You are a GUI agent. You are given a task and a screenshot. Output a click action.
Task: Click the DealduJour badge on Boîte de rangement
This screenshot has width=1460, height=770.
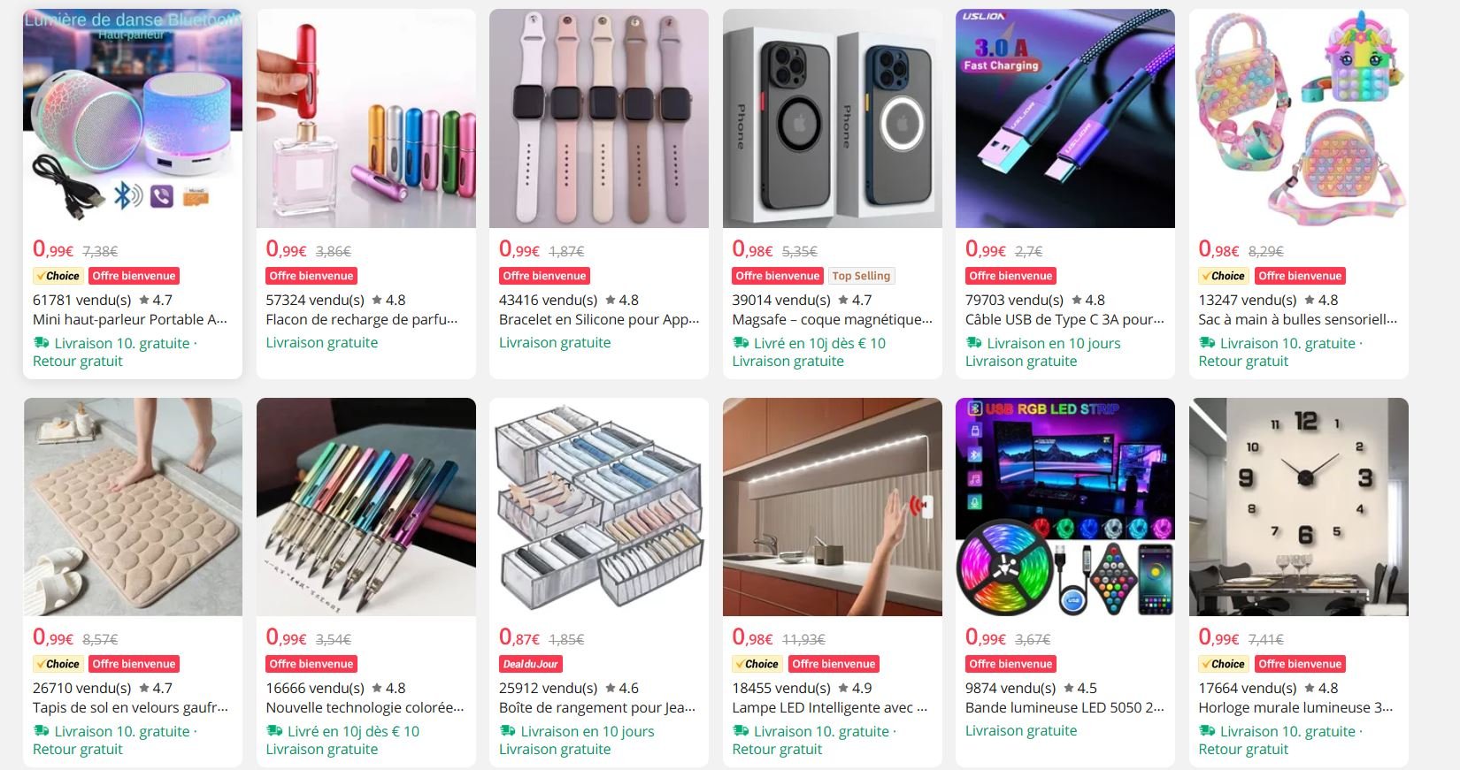[x=531, y=664]
